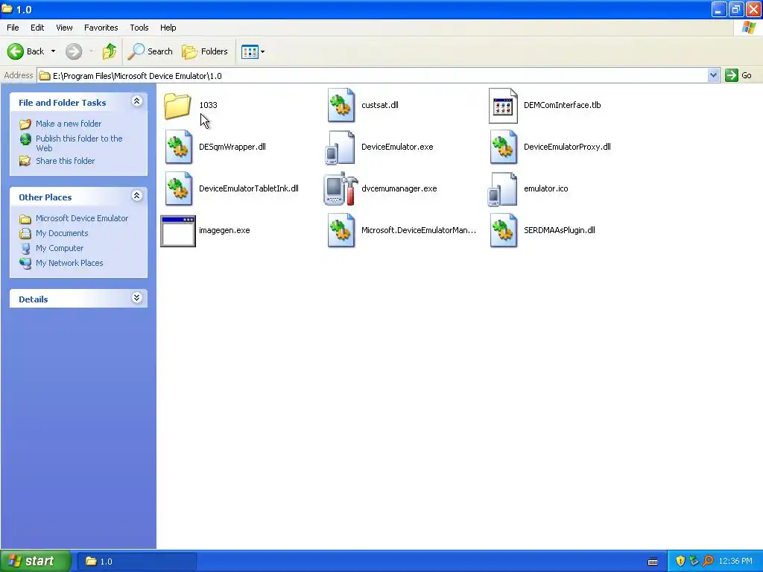Click the orange magnifier tray icon
This screenshot has height=572, width=763.
point(708,561)
